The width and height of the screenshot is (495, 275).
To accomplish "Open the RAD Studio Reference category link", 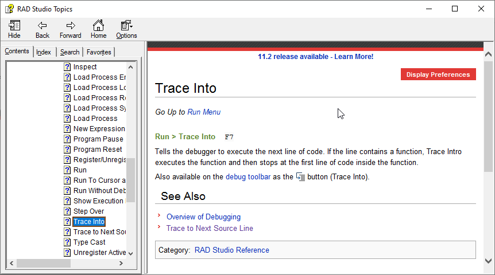I will 232,250.
